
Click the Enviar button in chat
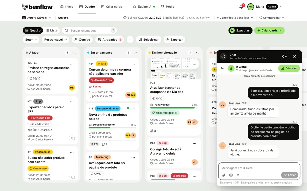click(290, 175)
